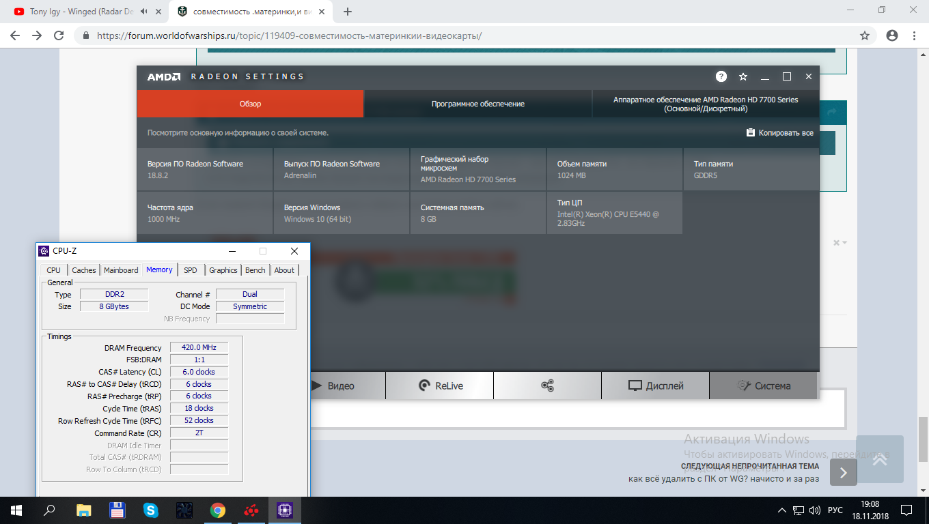This screenshot has height=524, width=929.
Task: Open a new Chrome tab
Action: [x=348, y=12]
